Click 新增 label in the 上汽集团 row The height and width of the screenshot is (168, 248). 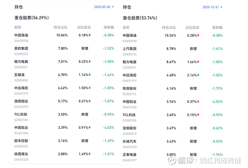(x=193, y=49)
